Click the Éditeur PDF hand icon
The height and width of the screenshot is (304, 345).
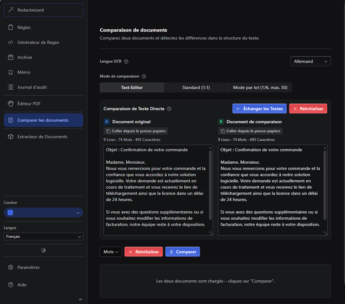11,104
